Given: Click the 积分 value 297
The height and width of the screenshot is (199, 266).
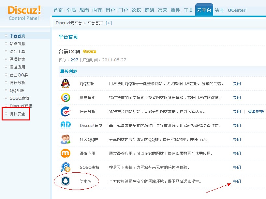Looking at the screenshot, I should click(74, 60).
